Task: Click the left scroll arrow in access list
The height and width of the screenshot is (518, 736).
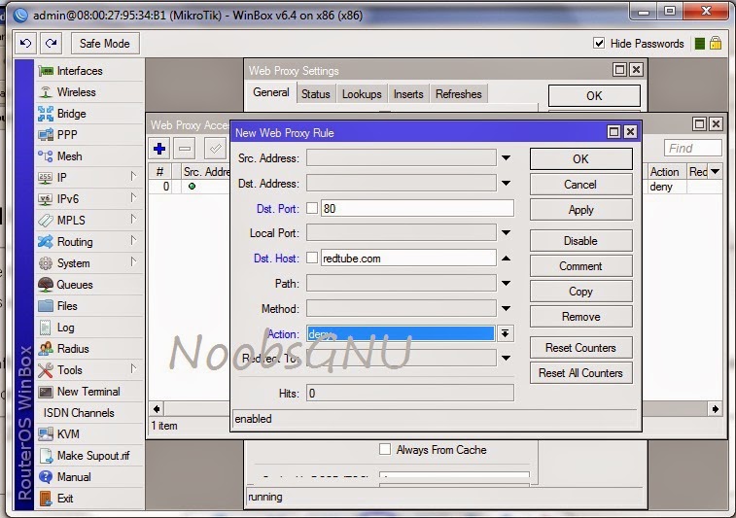Action: (x=157, y=409)
